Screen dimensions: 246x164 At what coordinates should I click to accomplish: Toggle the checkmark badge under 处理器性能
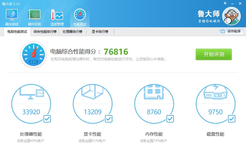(x=47, y=119)
